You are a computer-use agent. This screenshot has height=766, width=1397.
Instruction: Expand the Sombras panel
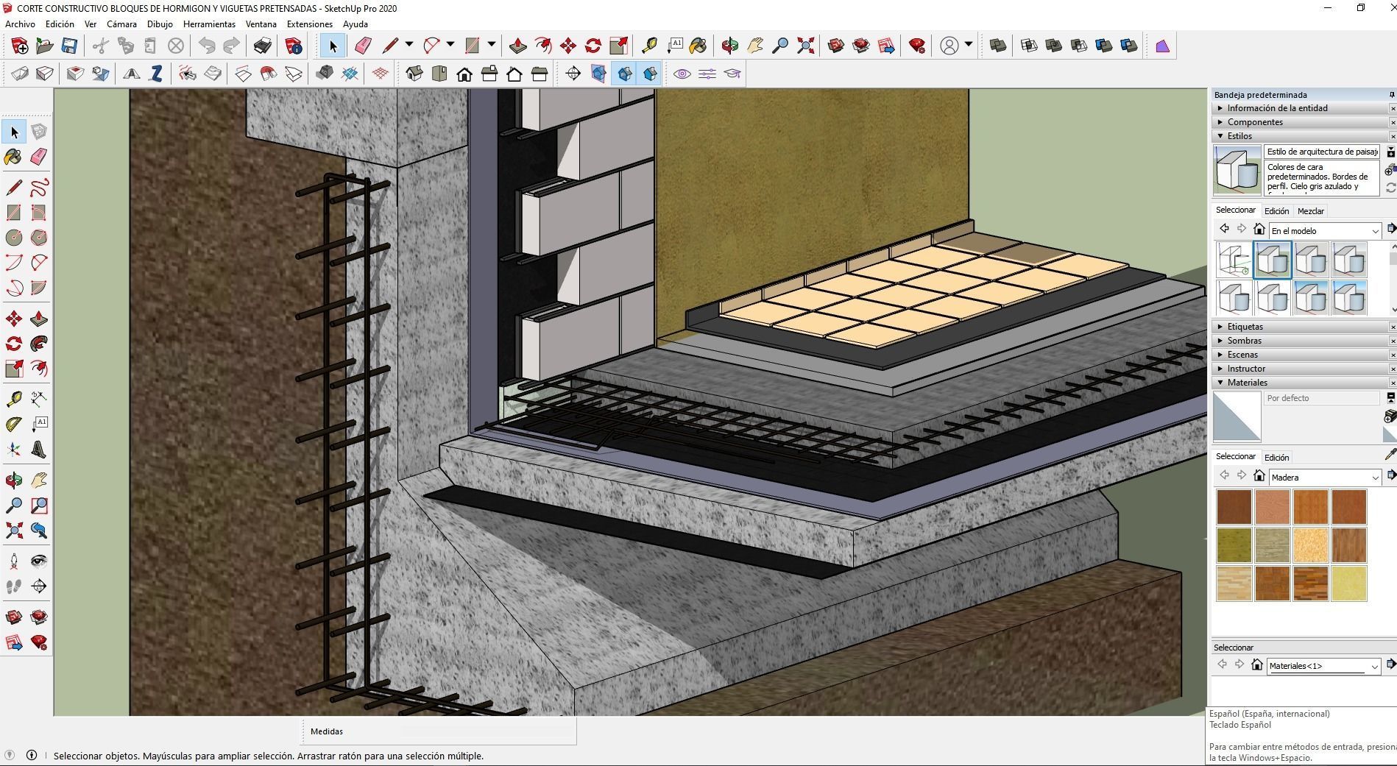tap(1300, 341)
